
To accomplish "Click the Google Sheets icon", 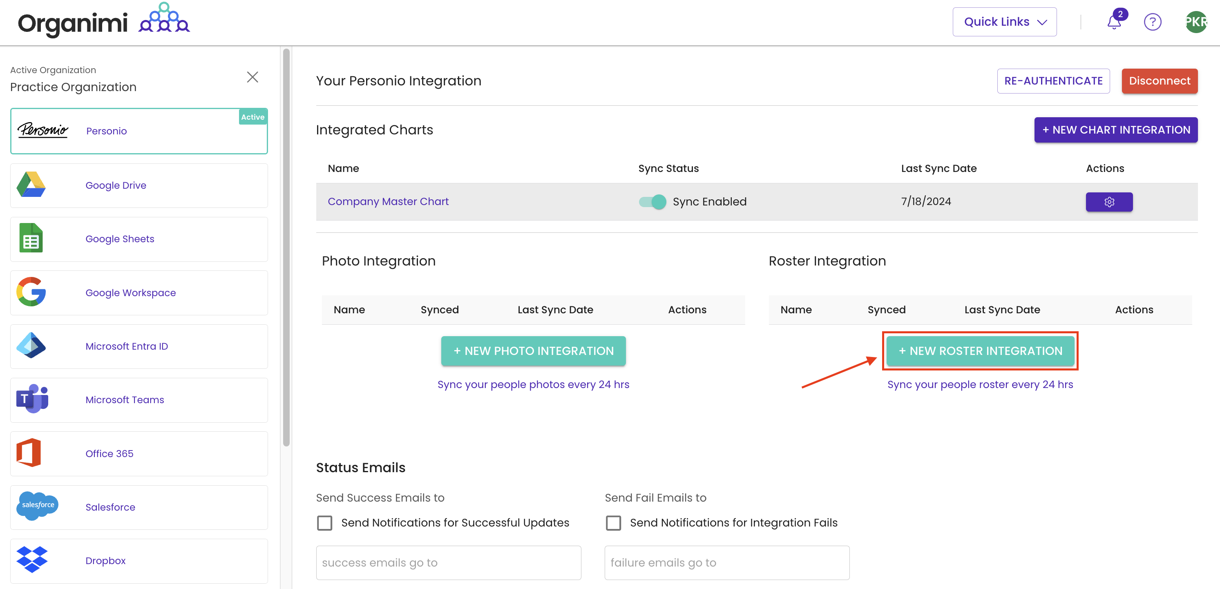I will point(31,238).
